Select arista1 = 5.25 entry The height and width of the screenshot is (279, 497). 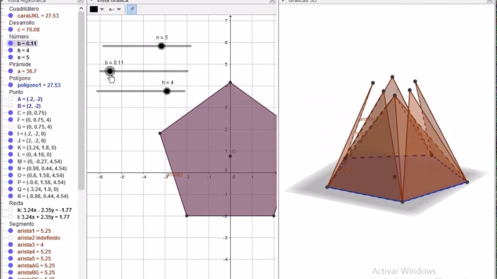tap(34, 231)
